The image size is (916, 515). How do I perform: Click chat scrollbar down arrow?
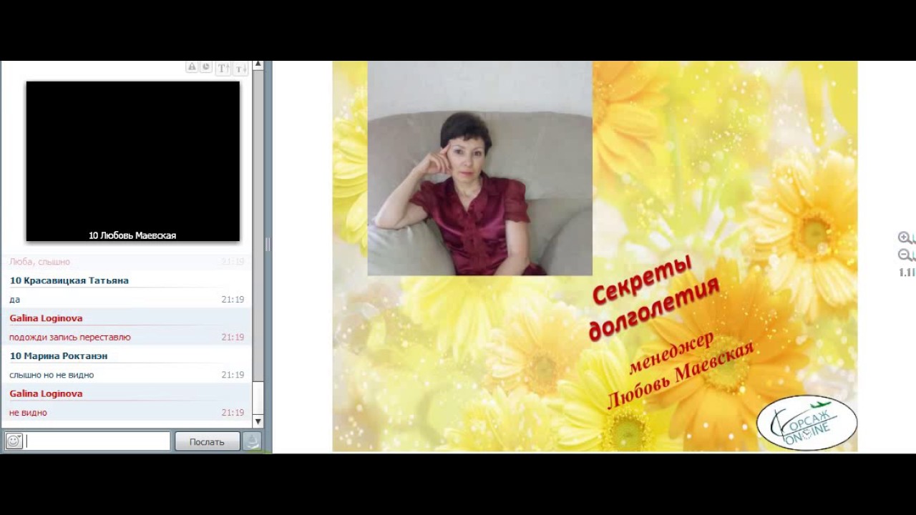click(x=258, y=421)
